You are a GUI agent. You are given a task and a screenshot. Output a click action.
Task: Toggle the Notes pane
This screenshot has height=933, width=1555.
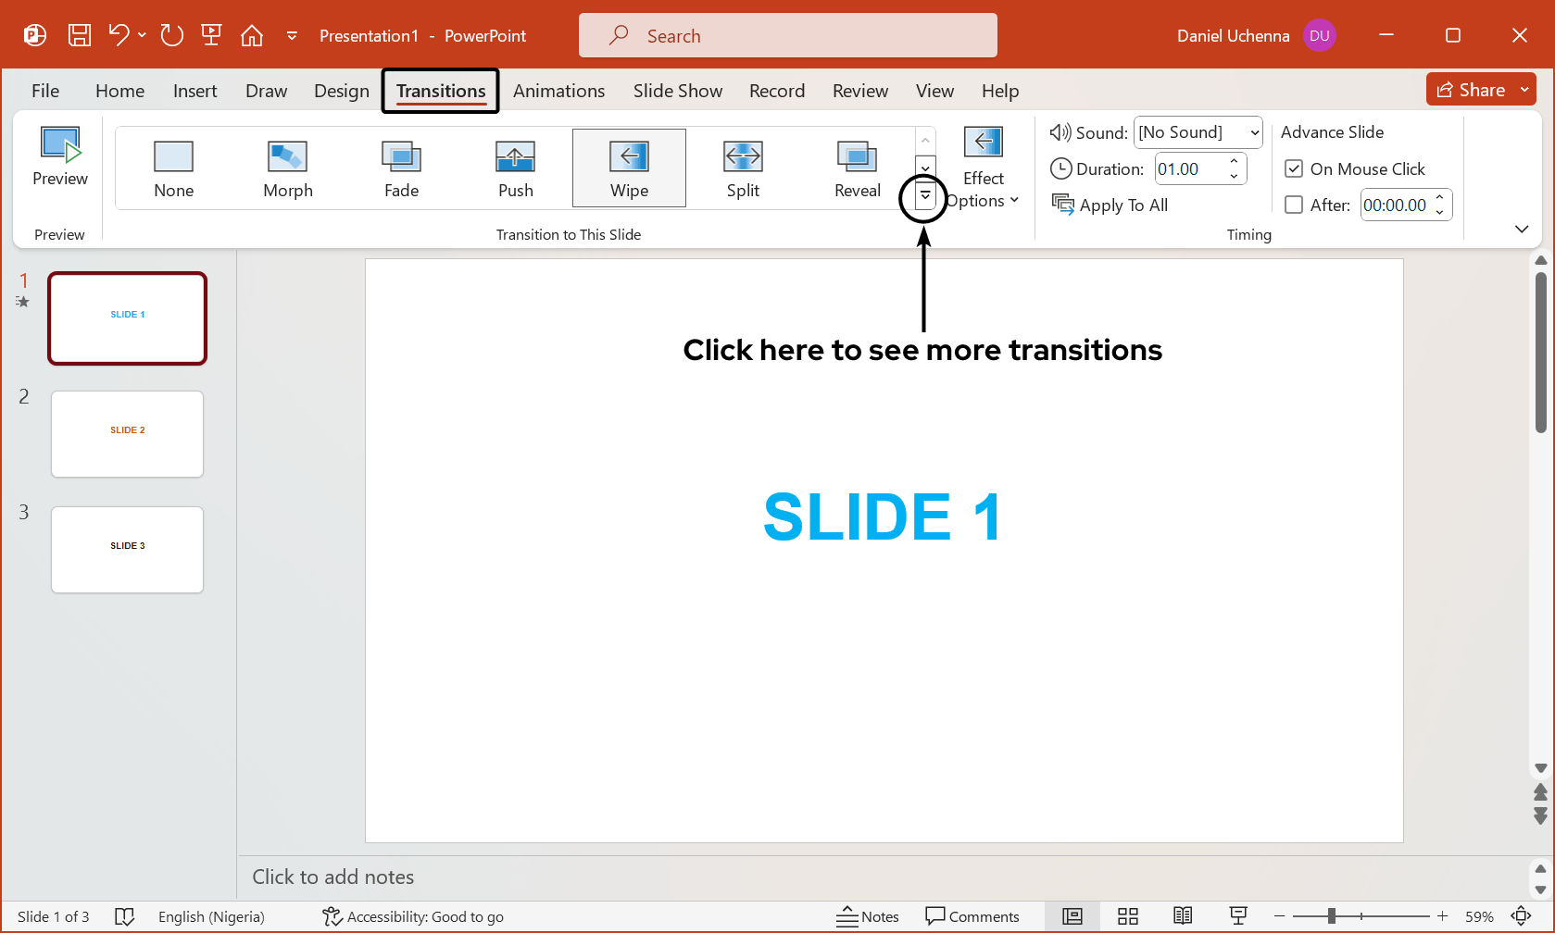(868, 915)
